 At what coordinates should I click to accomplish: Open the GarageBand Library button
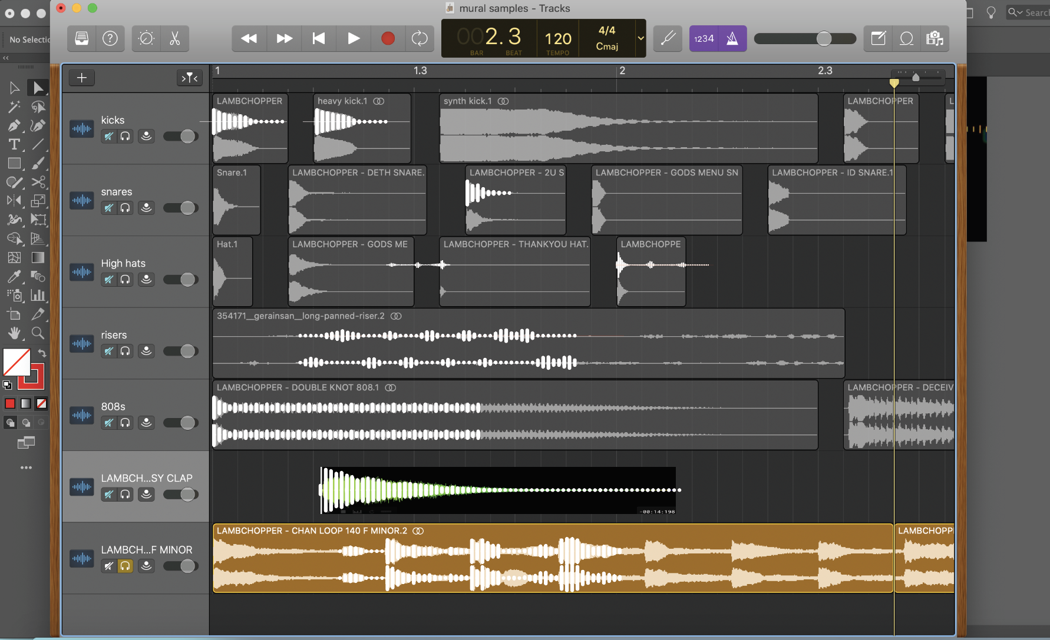pyautogui.click(x=82, y=39)
